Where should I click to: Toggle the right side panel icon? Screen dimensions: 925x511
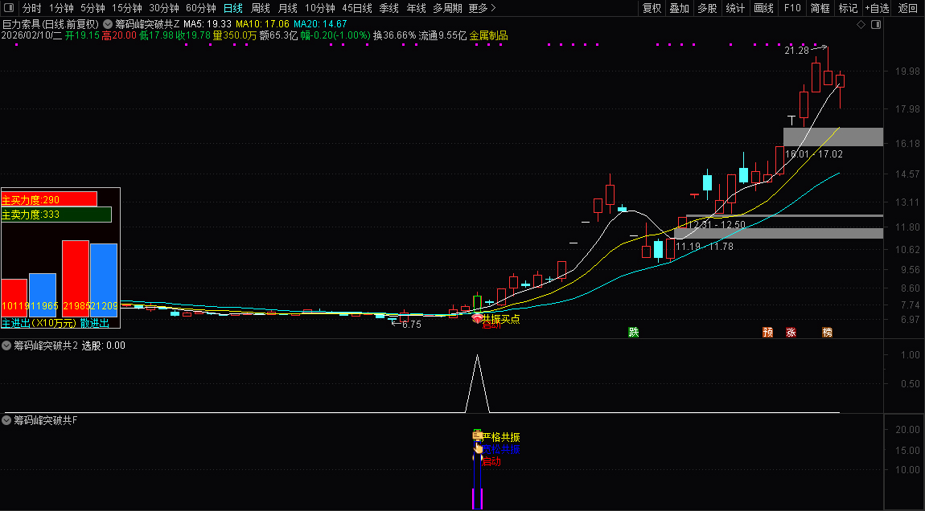[x=876, y=25]
